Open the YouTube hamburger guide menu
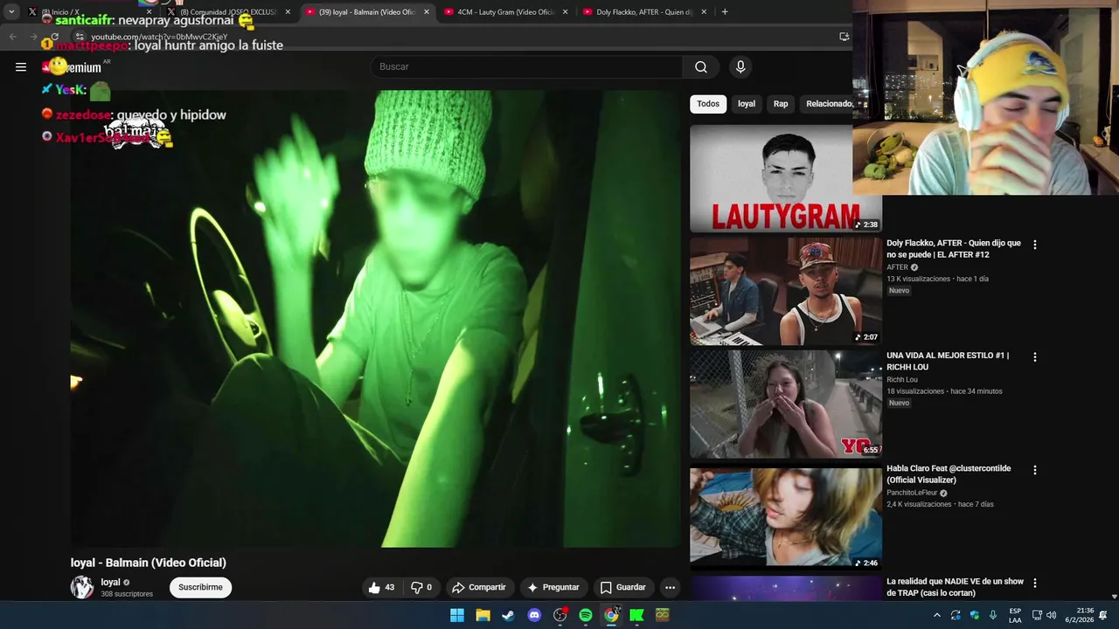The height and width of the screenshot is (629, 1119). [x=21, y=66]
